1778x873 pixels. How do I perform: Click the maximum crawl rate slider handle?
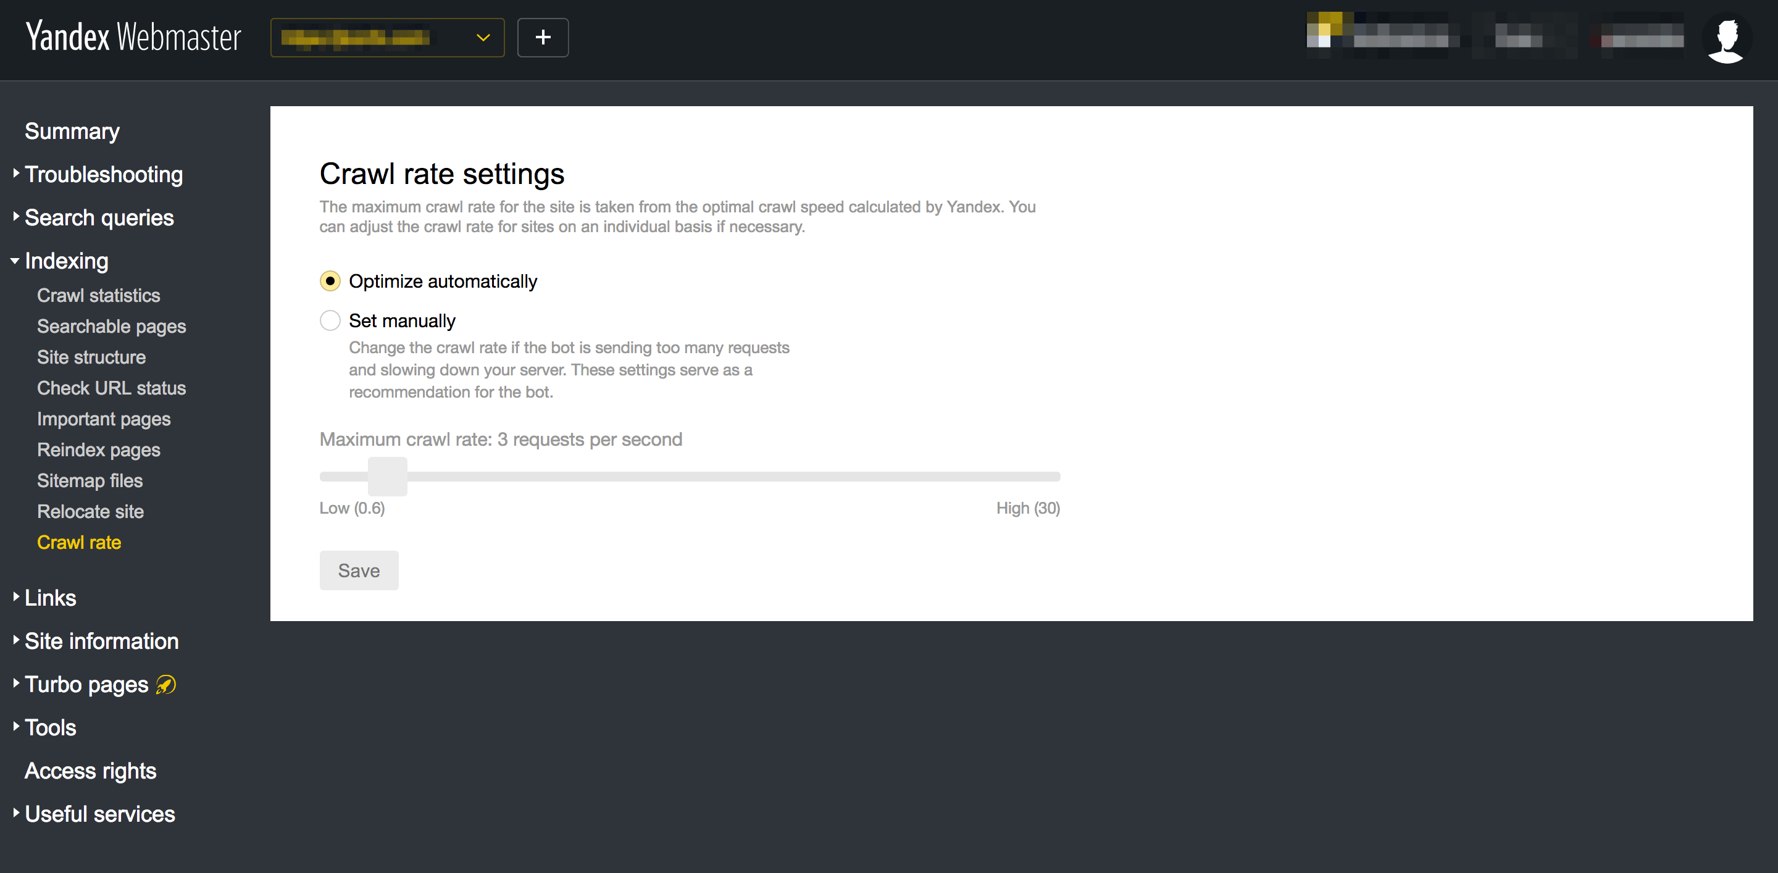point(388,476)
